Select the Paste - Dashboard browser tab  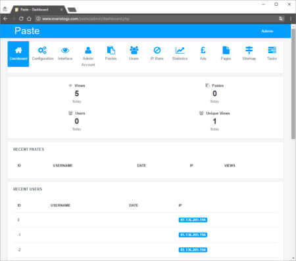tap(39, 10)
